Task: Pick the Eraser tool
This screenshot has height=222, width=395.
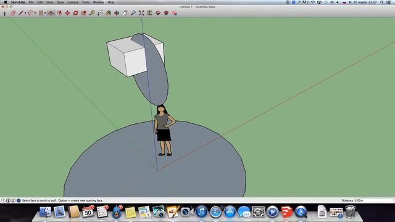Action: [13, 13]
